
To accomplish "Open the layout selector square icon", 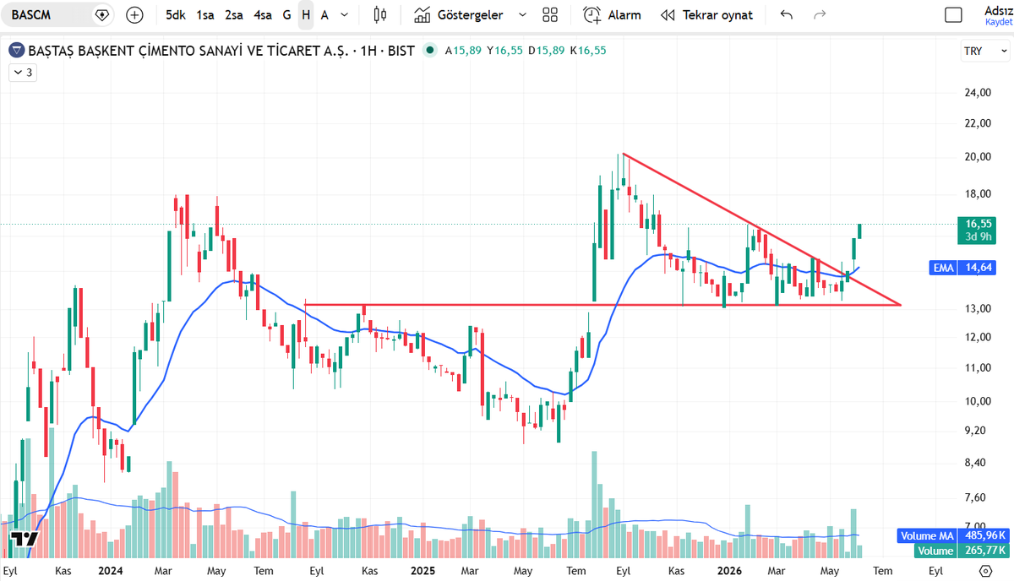I will tap(954, 15).
